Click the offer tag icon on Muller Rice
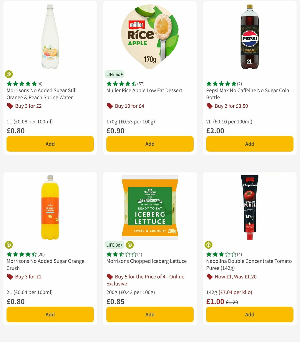Screen dimensions: 300x342 (x=109, y=106)
